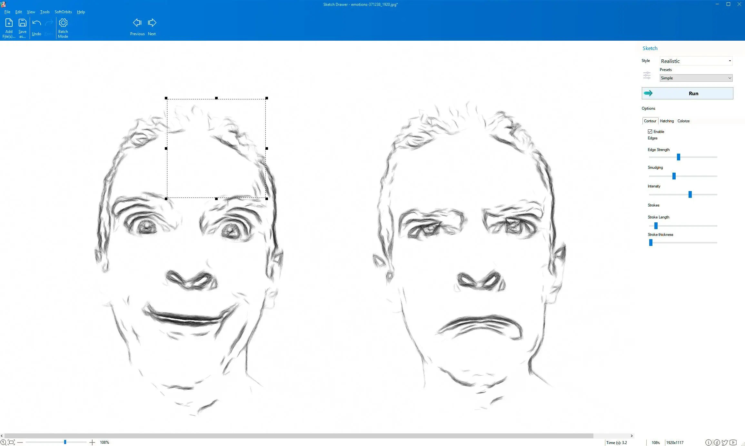745x446 pixels.
Task: Select the Hatching tab option
Action: 666,120
